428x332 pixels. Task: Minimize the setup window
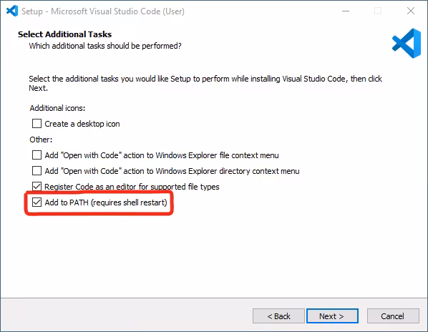[346, 11]
